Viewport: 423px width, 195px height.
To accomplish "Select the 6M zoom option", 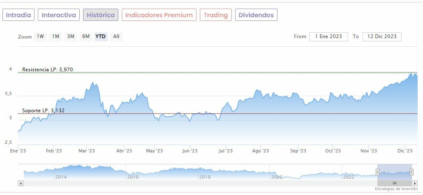I will click(x=86, y=36).
